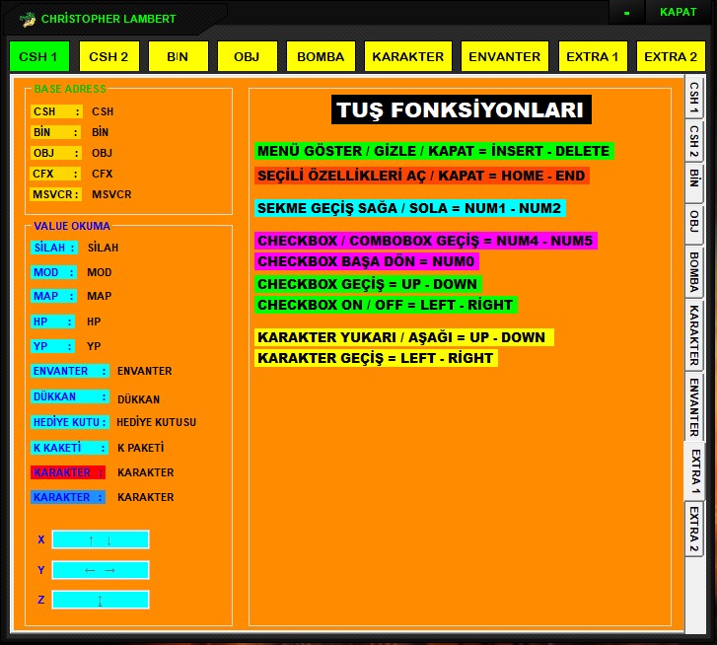Viewport: 717px width, 645px height.
Task: Click the blue KARAKTER value label
Action: [x=68, y=497]
